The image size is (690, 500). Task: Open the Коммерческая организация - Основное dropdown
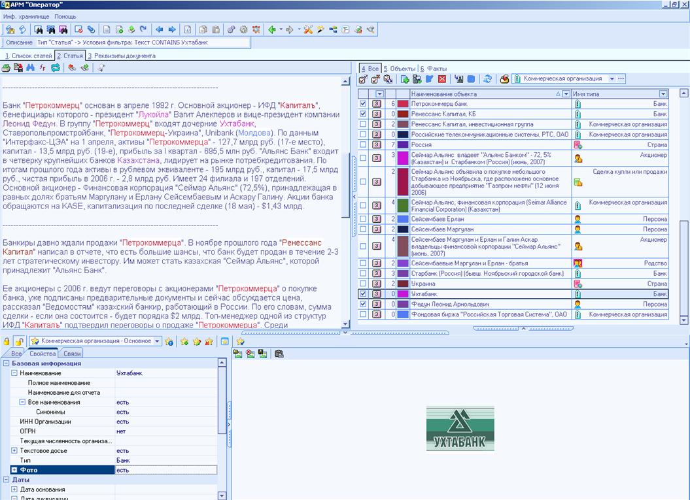[157, 341]
